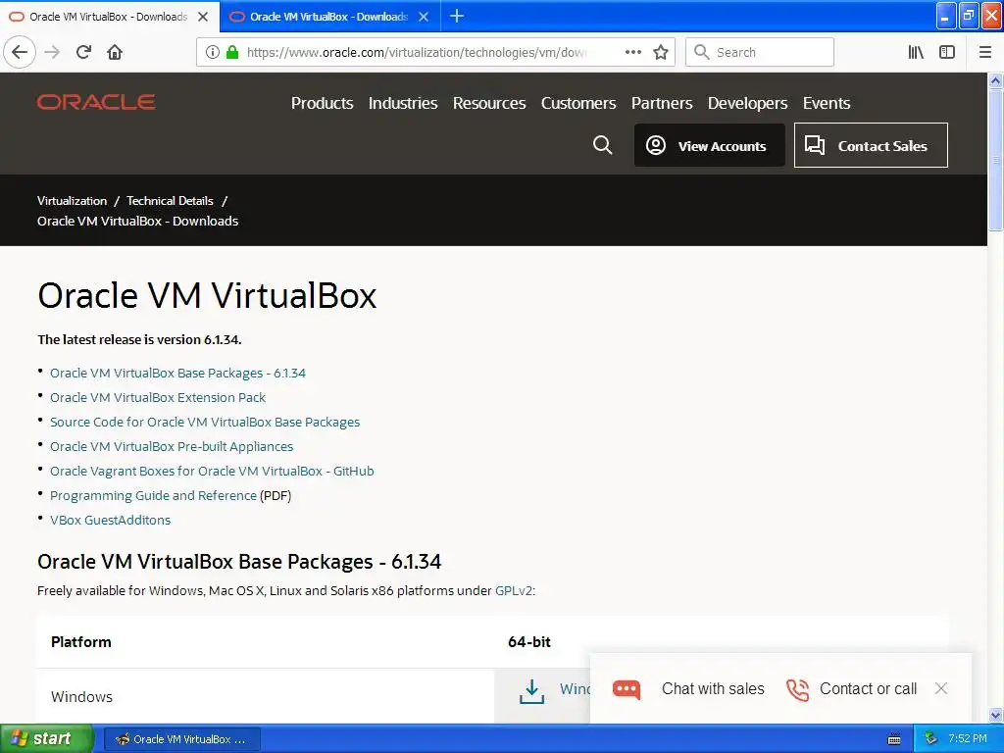1004x753 pixels.
Task: Click the scrollbar up arrow
Action: [995, 80]
